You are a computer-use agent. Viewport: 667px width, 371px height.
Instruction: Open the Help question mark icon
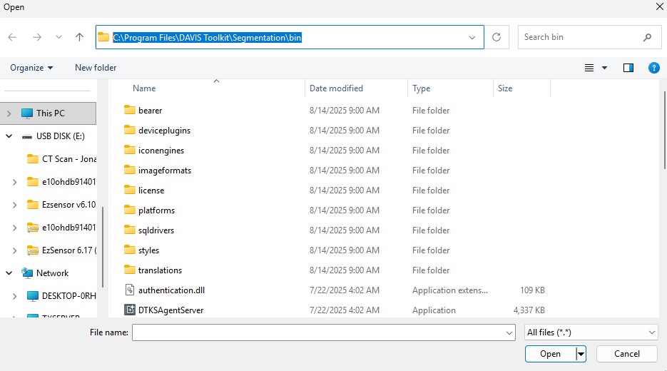pyautogui.click(x=653, y=68)
